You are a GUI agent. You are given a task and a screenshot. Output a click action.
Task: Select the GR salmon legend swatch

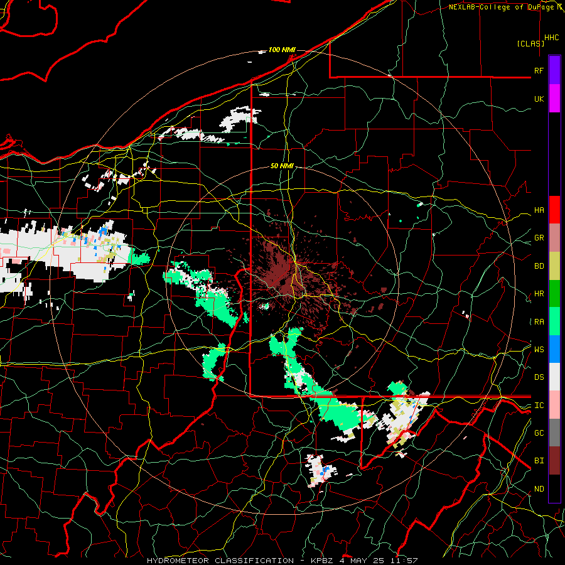(554, 238)
